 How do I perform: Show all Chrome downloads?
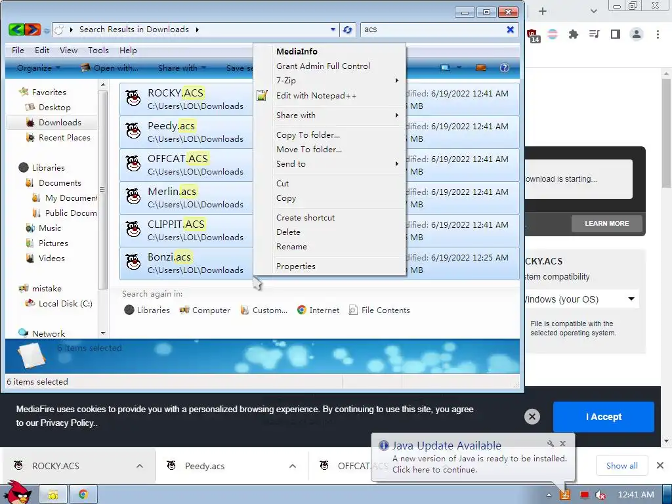click(622, 465)
